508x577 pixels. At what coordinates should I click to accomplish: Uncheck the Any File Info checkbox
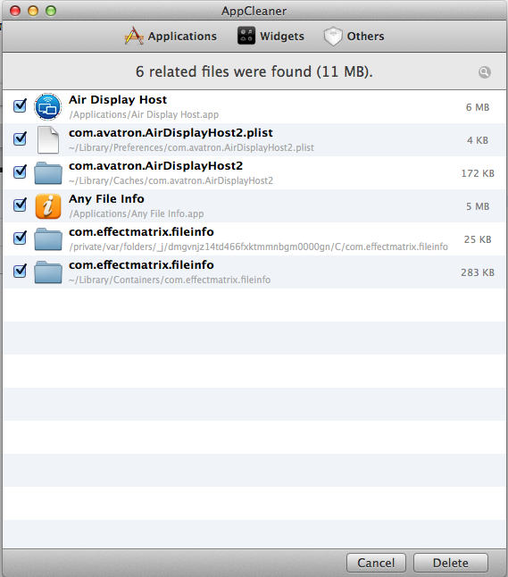click(x=20, y=205)
